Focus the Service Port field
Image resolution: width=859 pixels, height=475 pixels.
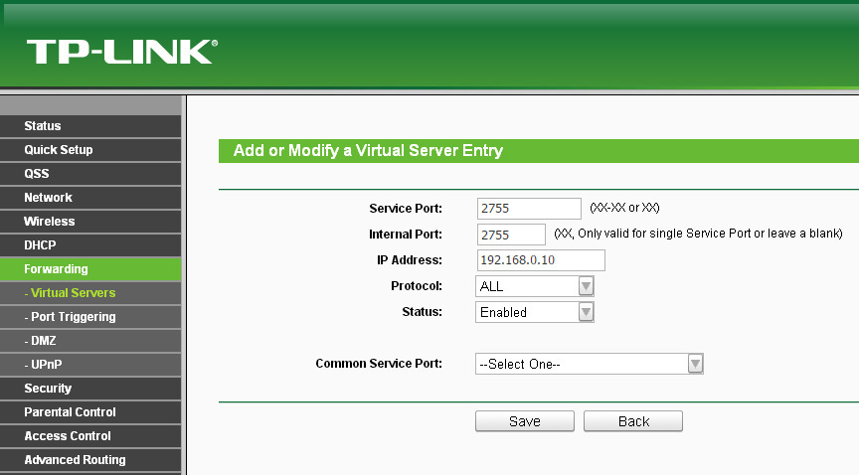529,209
